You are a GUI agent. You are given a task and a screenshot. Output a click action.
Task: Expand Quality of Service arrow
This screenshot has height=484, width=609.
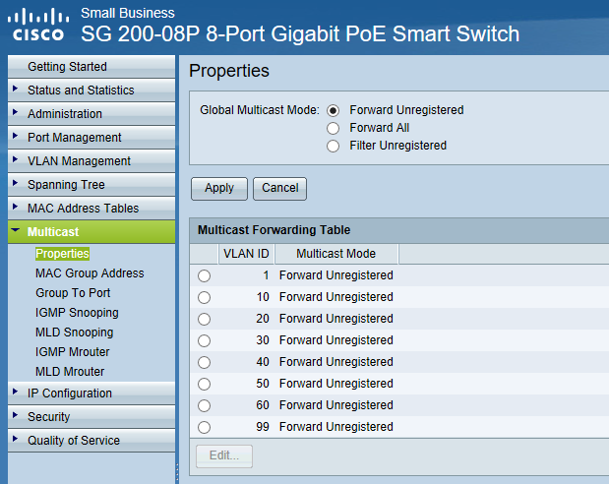(15, 439)
